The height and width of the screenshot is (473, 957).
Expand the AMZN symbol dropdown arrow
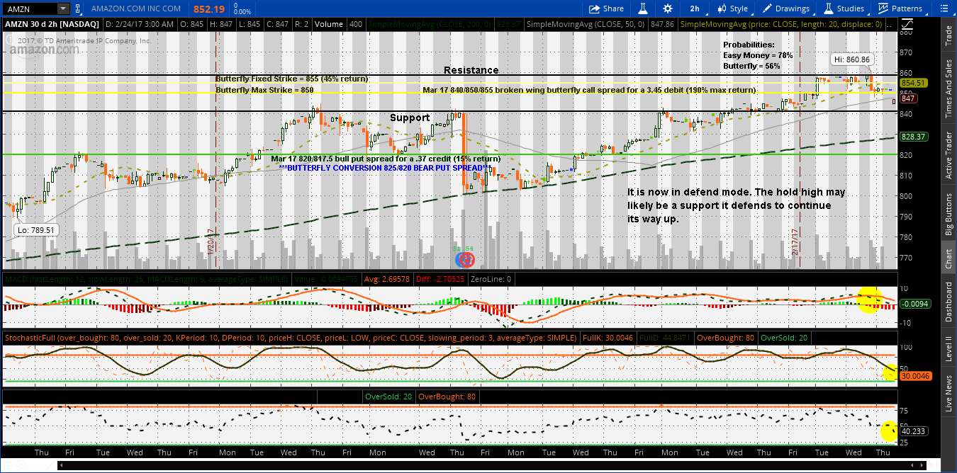63,8
